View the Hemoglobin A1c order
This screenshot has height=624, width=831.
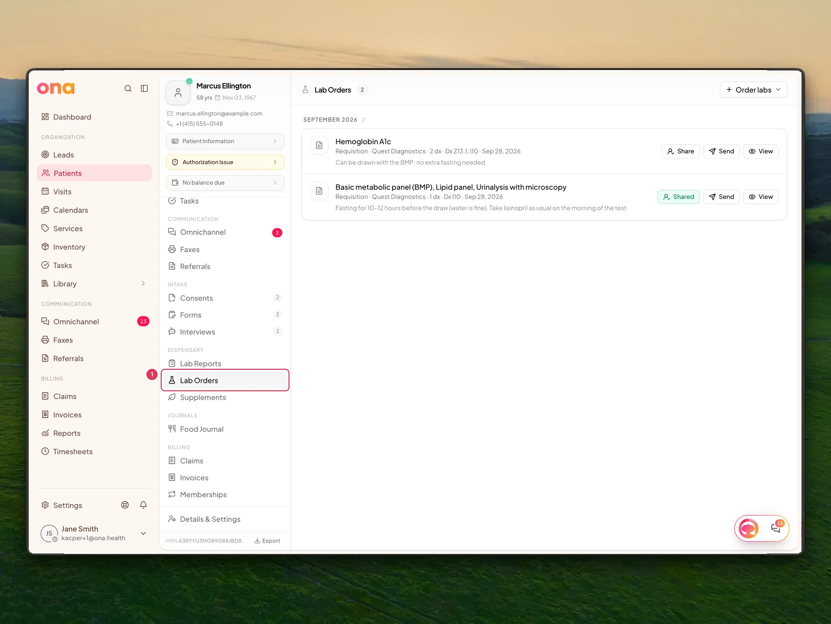(x=761, y=151)
